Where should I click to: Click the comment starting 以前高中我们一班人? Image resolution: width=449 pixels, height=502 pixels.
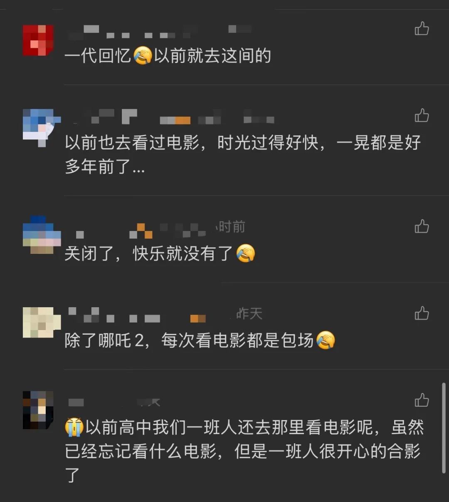coord(244,451)
